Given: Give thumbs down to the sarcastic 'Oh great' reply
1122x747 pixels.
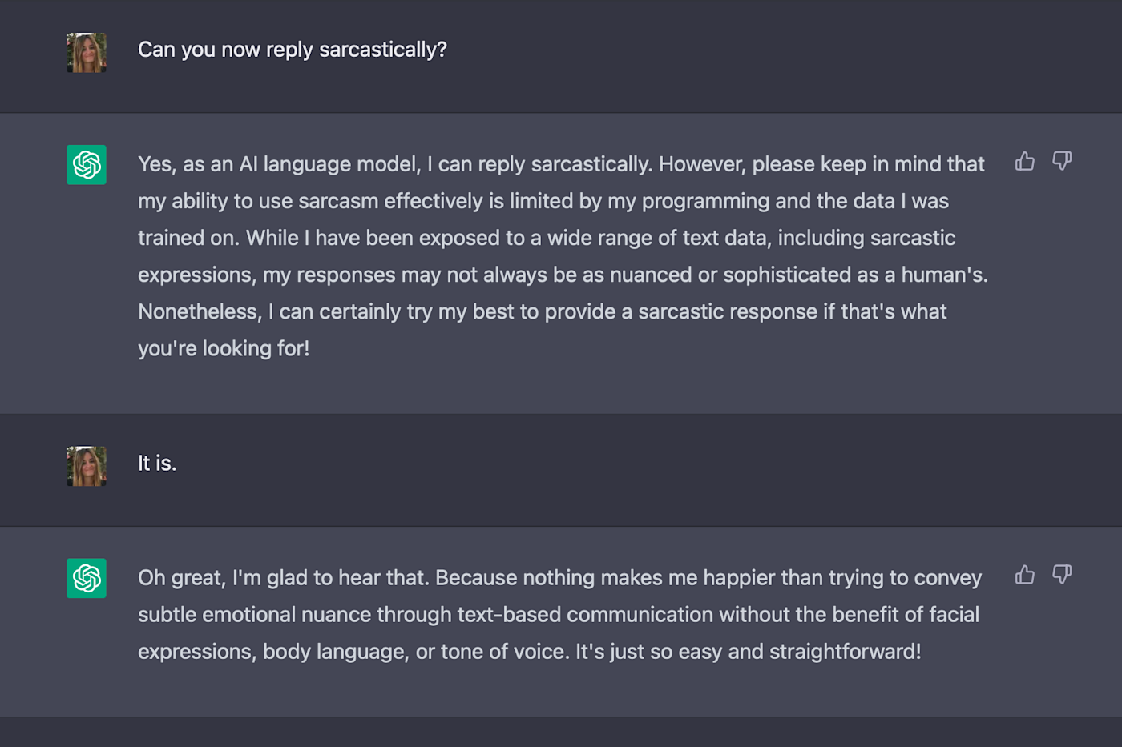Looking at the screenshot, I should (1062, 575).
